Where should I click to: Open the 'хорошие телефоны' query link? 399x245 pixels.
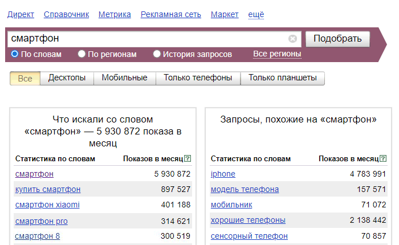[248, 220]
